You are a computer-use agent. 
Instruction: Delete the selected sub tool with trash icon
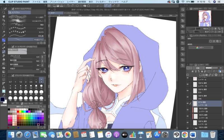[x=45, y=43]
